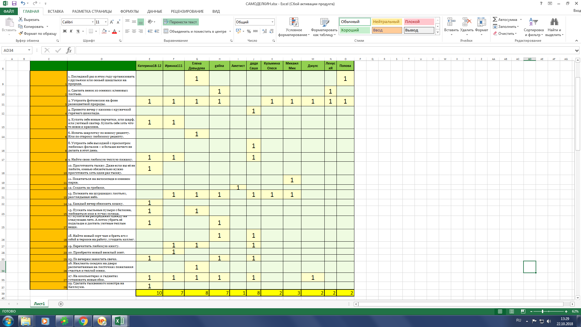This screenshot has width=581, height=327.
Task: Open Sort and Filter (Сортировка и фильтр)
Action: tap(533, 27)
